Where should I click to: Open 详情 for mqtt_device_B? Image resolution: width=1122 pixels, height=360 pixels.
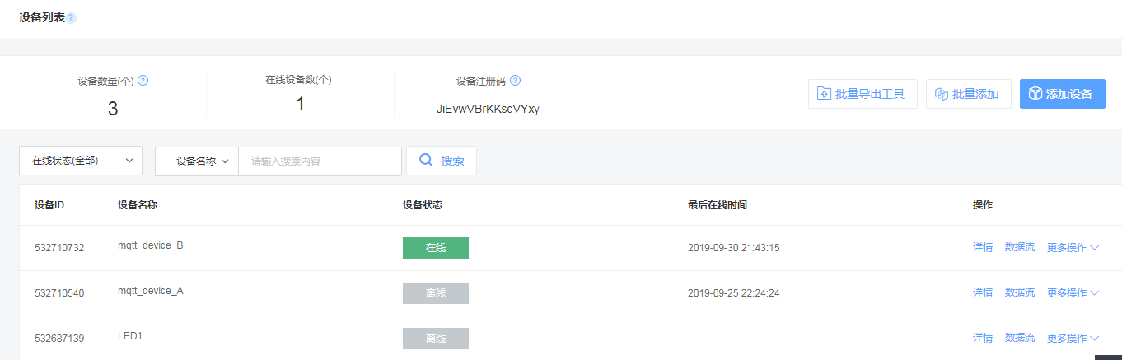[x=983, y=247]
